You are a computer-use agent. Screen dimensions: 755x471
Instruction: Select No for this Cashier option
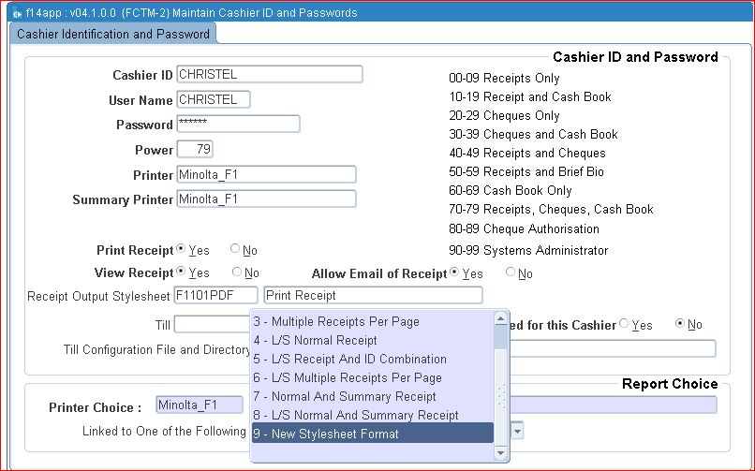tap(680, 324)
